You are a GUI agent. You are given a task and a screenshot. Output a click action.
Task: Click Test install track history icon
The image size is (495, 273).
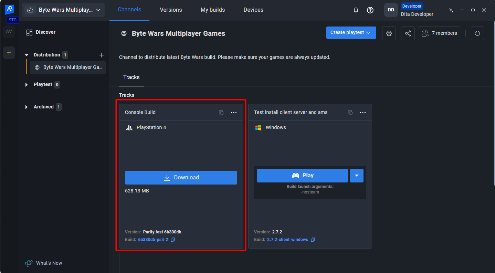[350, 113]
